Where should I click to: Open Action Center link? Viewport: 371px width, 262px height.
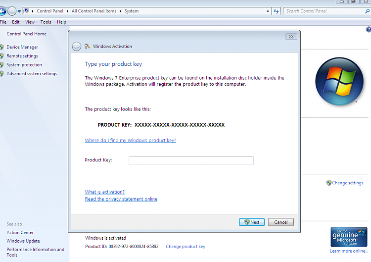(20, 233)
